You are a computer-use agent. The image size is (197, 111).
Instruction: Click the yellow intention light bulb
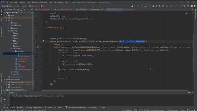click(44, 41)
